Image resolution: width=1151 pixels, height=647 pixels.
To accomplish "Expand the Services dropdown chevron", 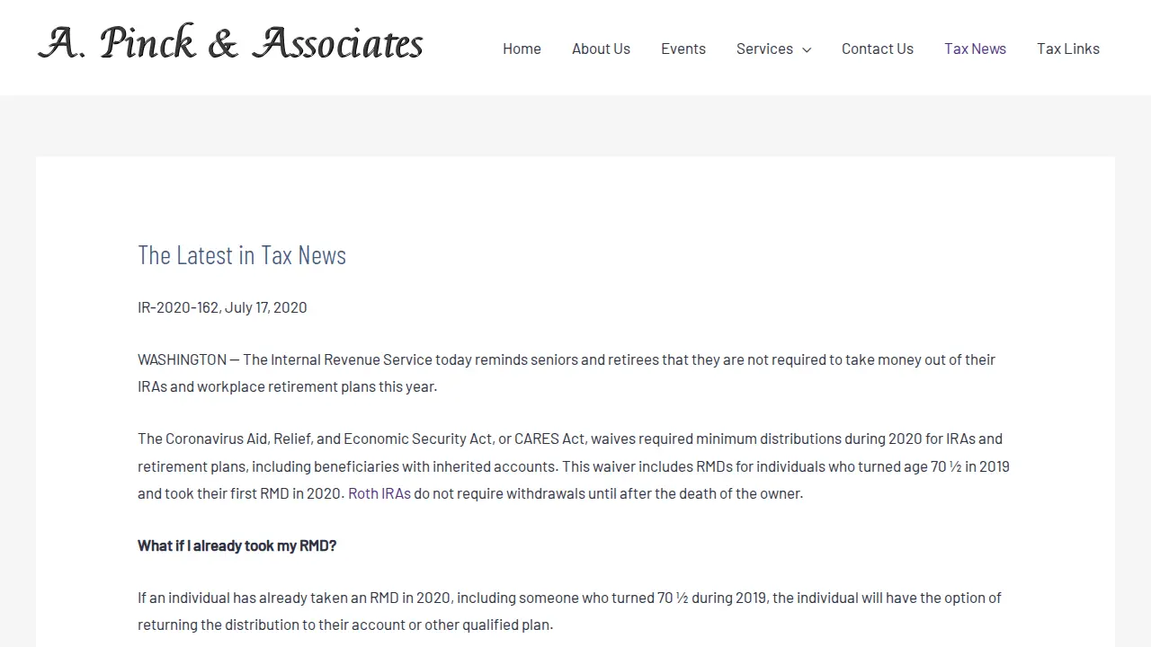I will pyautogui.click(x=807, y=49).
